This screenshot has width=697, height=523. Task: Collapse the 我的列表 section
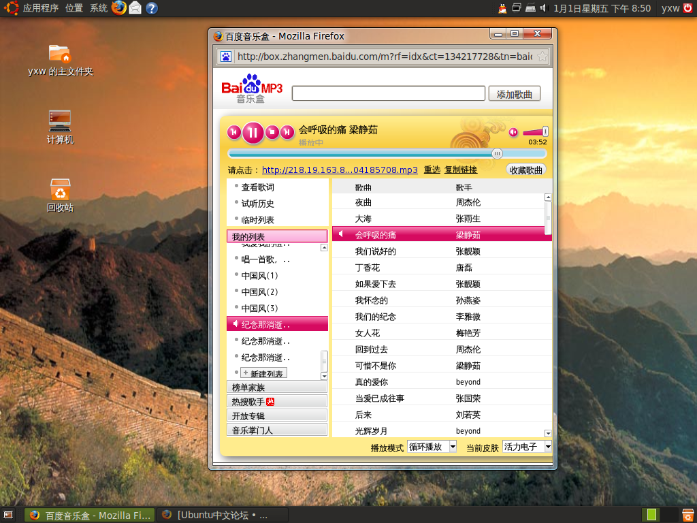click(x=277, y=236)
